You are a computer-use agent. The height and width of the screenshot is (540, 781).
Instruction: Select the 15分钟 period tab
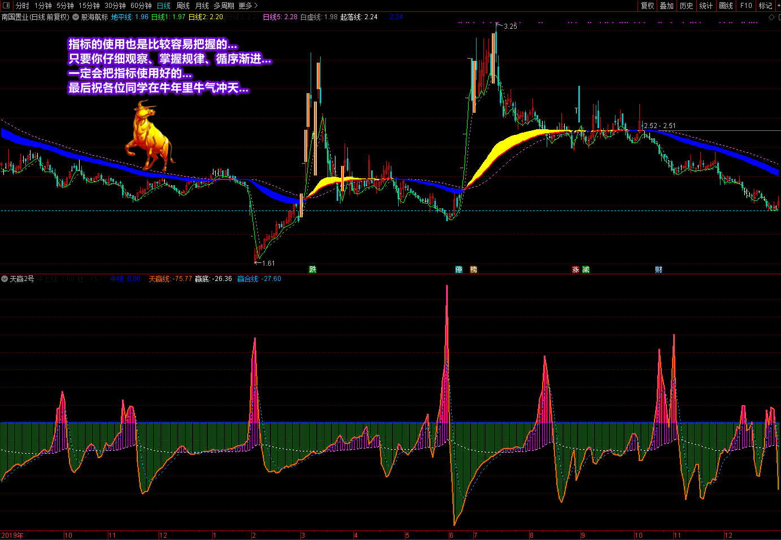click(89, 6)
